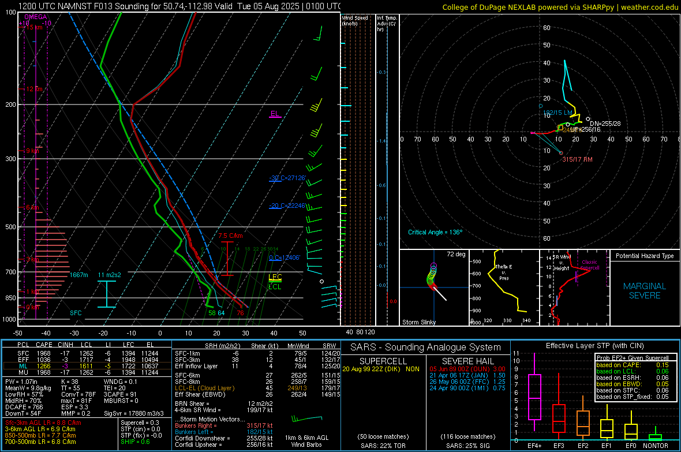Screen dimensions: 681x452
Task: Click 850-500mb LR = 7.7 C/km
Action: pyautogui.click(x=40, y=435)
